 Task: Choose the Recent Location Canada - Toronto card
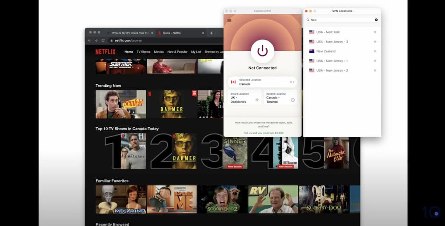pyautogui.click(x=280, y=97)
